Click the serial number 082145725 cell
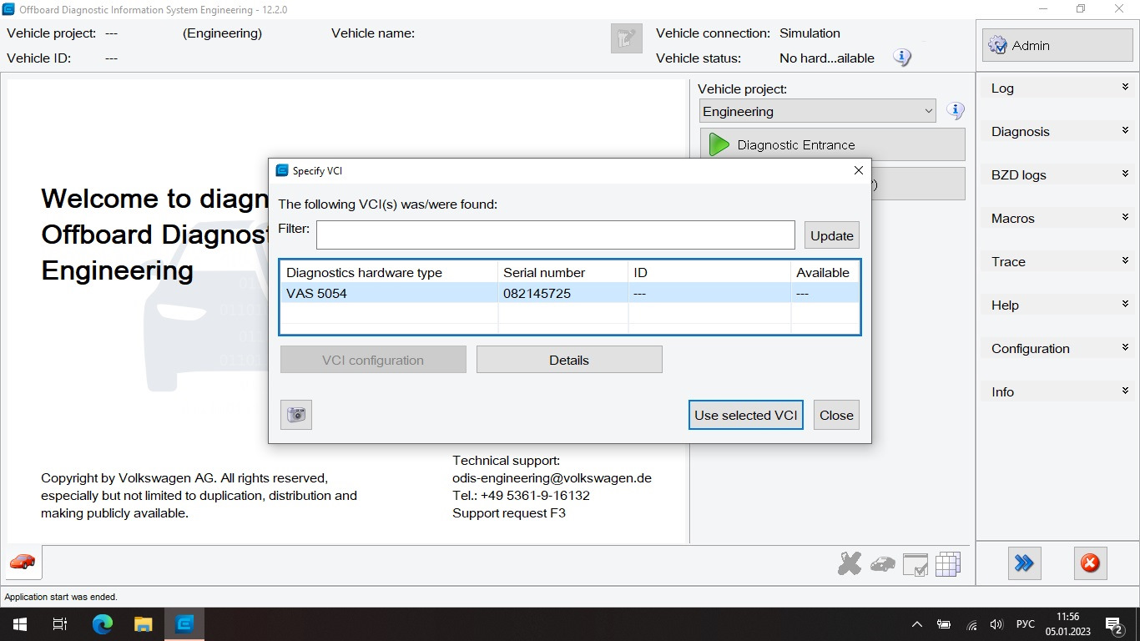Viewport: 1140px width, 641px height. 563,293
